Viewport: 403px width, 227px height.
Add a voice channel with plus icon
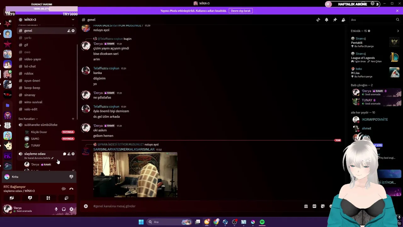[73, 119]
